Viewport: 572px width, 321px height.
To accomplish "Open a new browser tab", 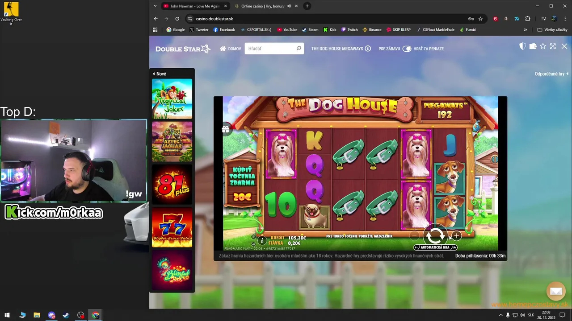I will point(307,6).
